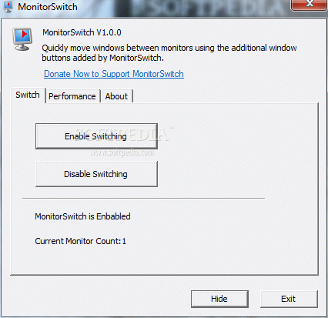Viewport: 328px width, 318px height.
Task: Click the horizontal separator below Disable Switching
Action: click(x=143, y=198)
